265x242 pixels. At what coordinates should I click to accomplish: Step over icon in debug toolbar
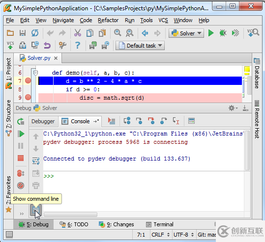[127, 121]
